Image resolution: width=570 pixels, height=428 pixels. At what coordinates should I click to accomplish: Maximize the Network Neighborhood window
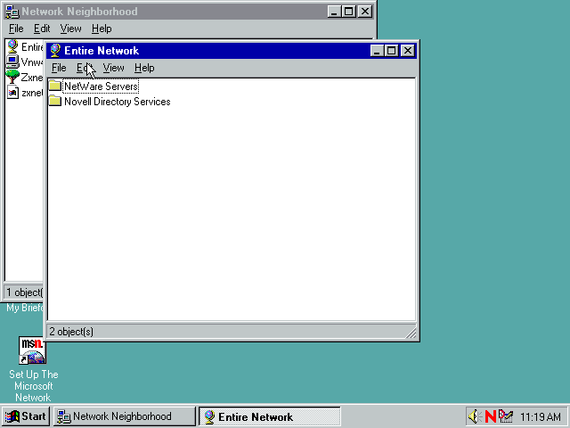pos(348,12)
